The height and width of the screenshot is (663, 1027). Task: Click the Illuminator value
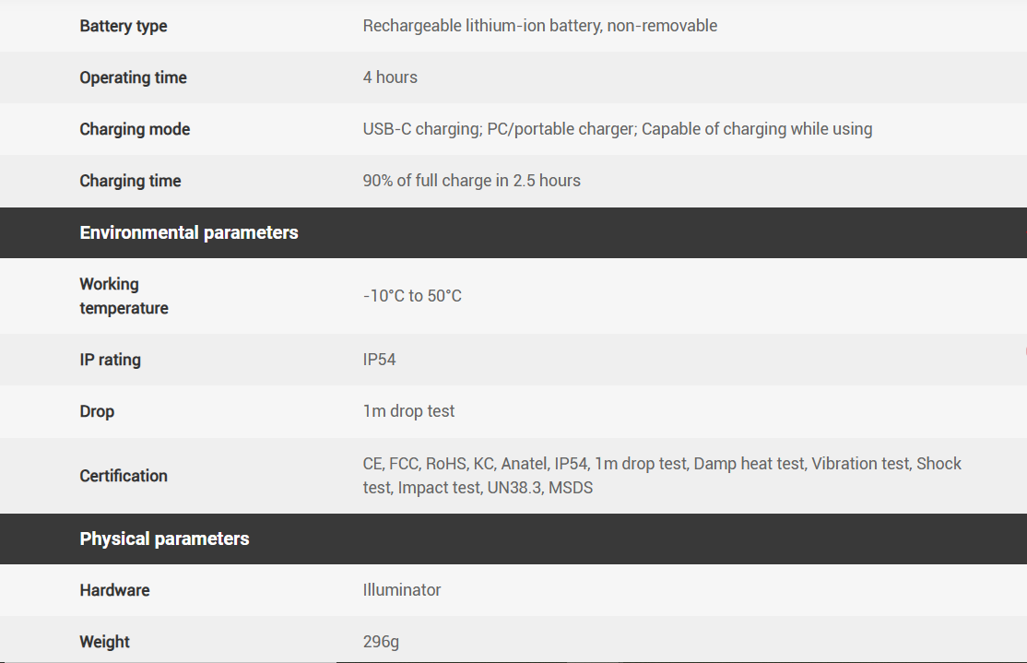402,590
